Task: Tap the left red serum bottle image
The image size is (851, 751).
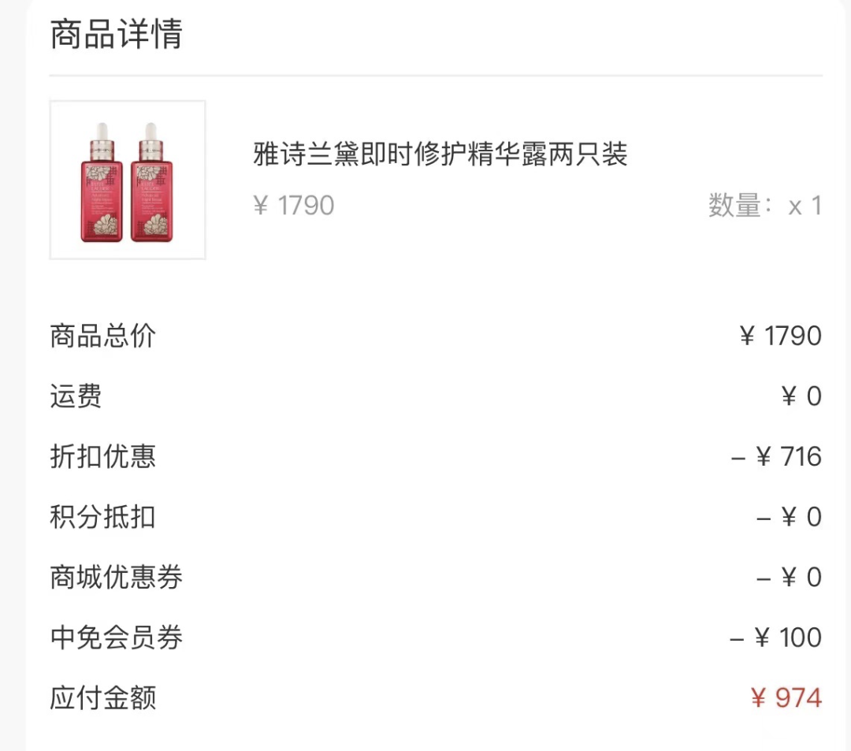Action: tap(102, 181)
